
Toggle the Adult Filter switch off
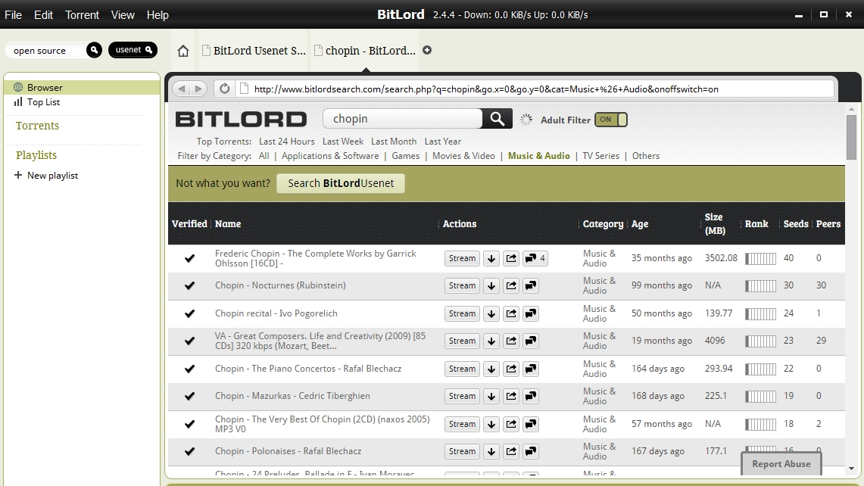pyautogui.click(x=611, y=120)
